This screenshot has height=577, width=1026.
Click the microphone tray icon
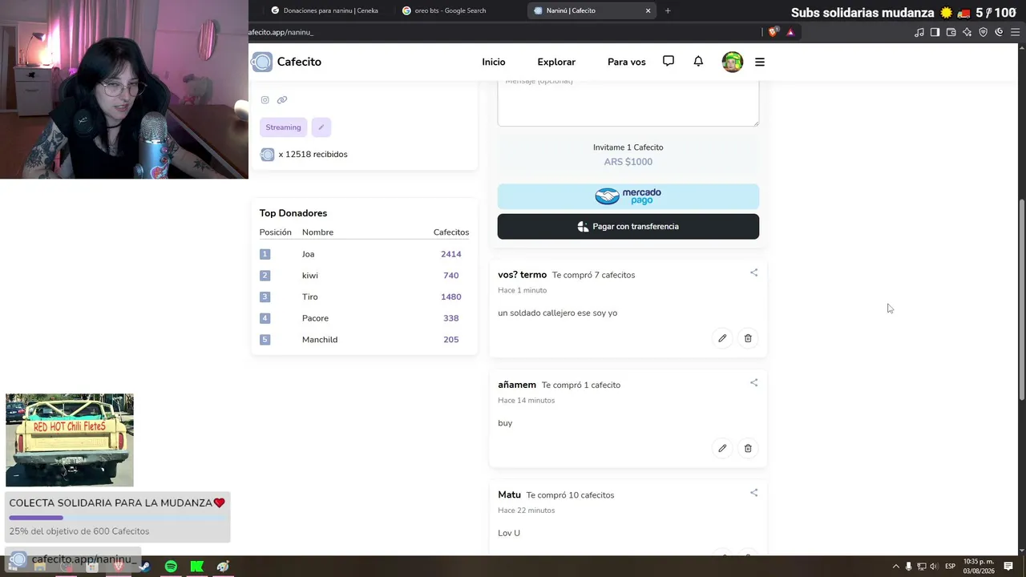908,567
